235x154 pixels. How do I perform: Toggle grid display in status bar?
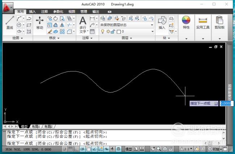[x=70, y=149]
